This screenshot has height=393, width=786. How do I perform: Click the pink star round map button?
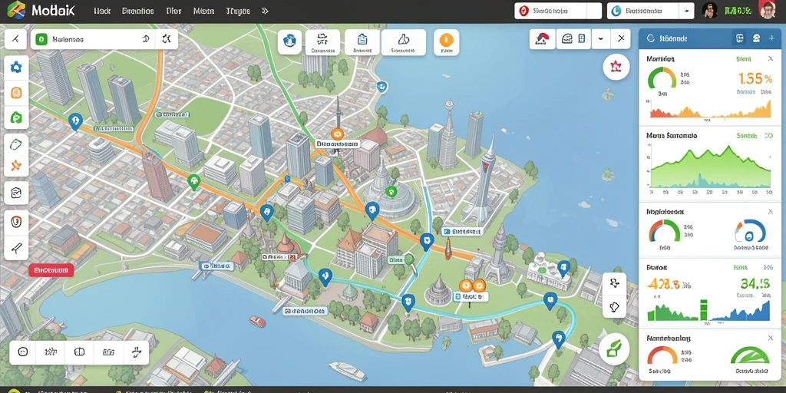(x=616, y=66)
